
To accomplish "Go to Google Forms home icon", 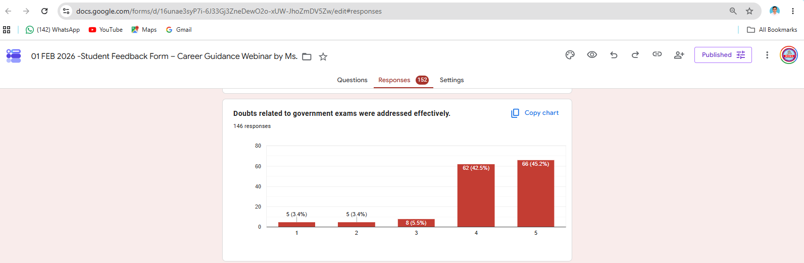I will click(14, 55).
